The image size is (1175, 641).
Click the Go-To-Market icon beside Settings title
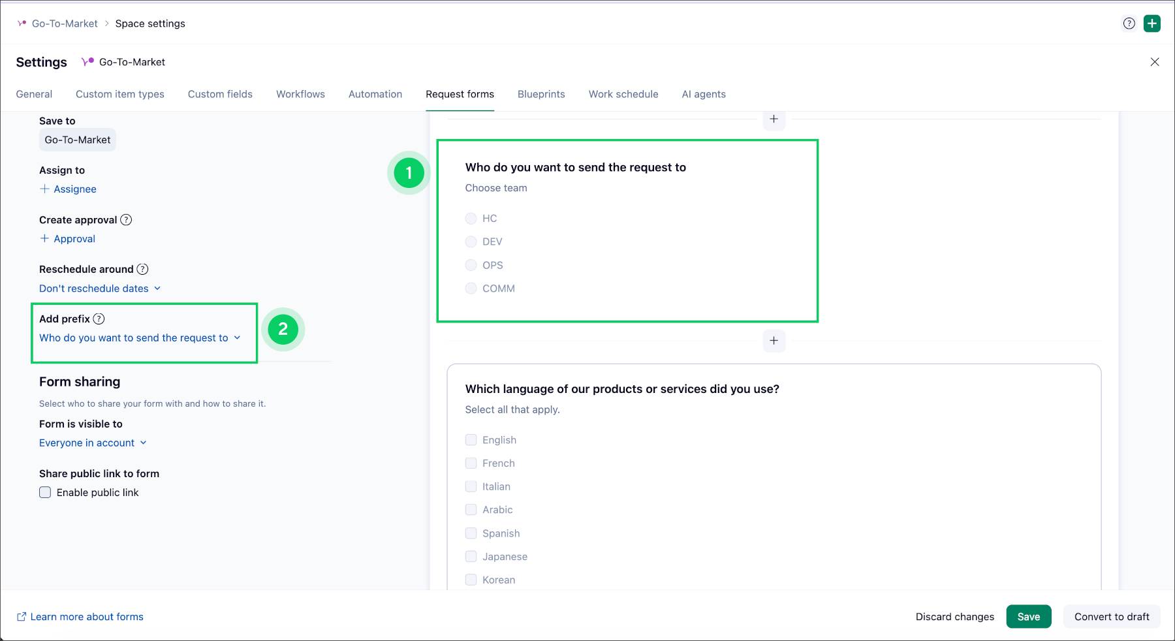click(x=87, y=62)
